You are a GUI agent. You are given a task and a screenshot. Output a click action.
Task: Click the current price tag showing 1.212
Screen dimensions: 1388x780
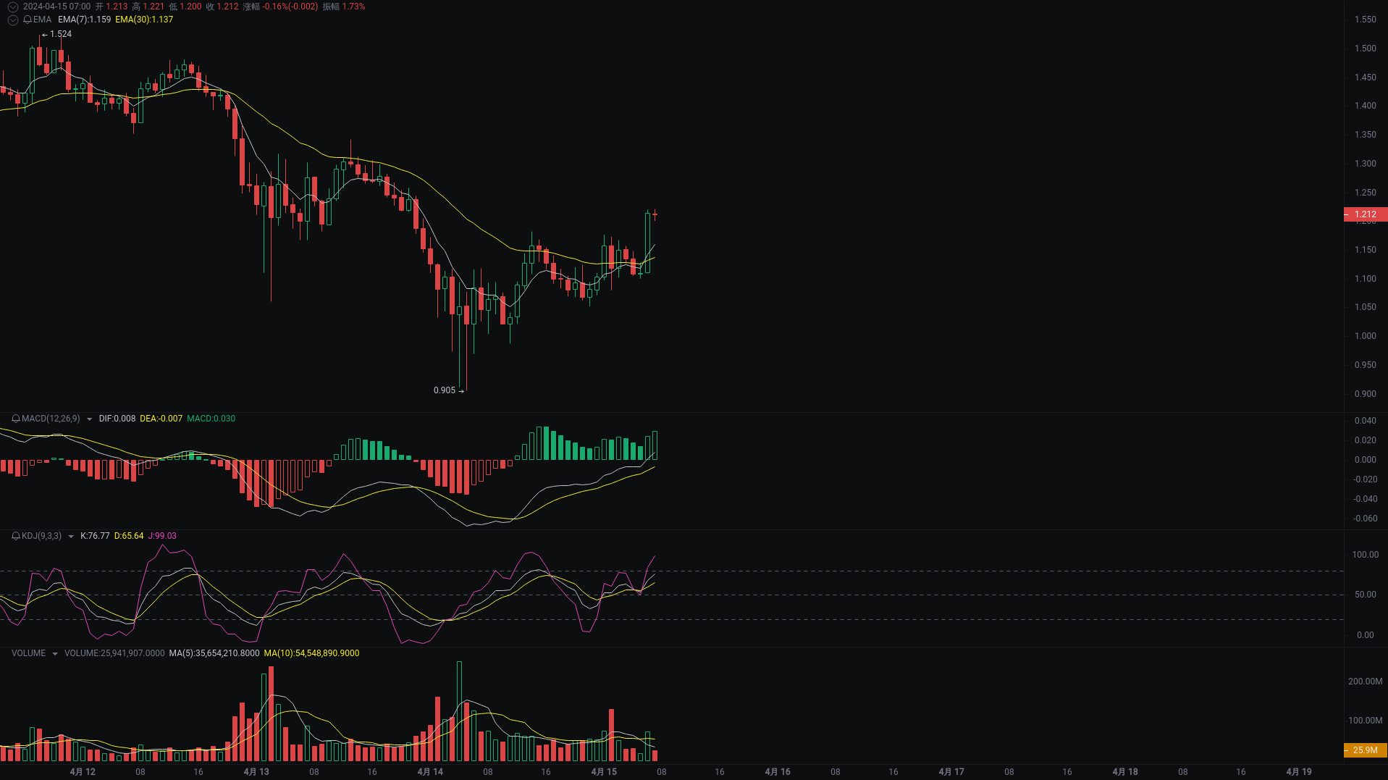(x=1364, y=214)
